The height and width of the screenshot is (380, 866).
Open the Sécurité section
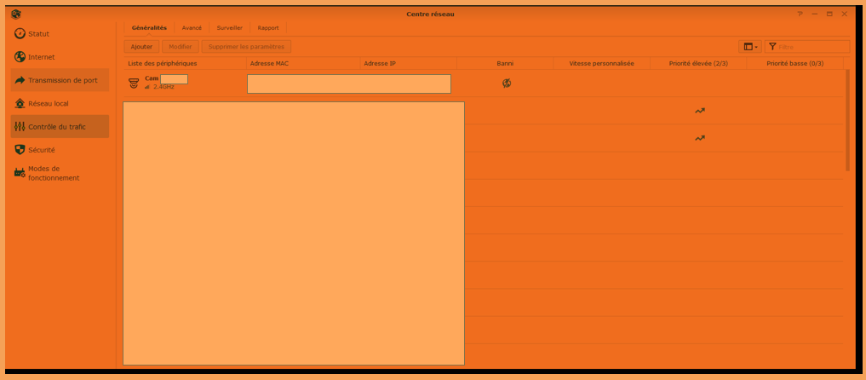tap(60, 150)
